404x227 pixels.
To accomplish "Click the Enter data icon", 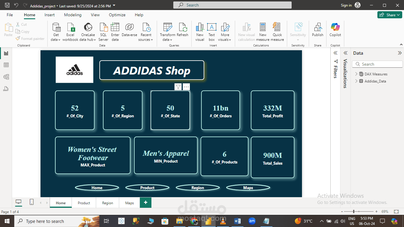I will (115, 27).
